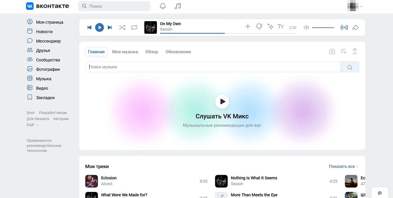Open the Блог link

pyautogui.click(x=31, y=113)
